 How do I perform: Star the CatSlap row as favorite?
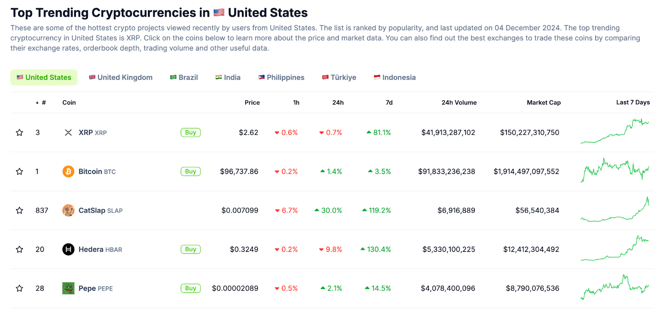tap(19, 210)
